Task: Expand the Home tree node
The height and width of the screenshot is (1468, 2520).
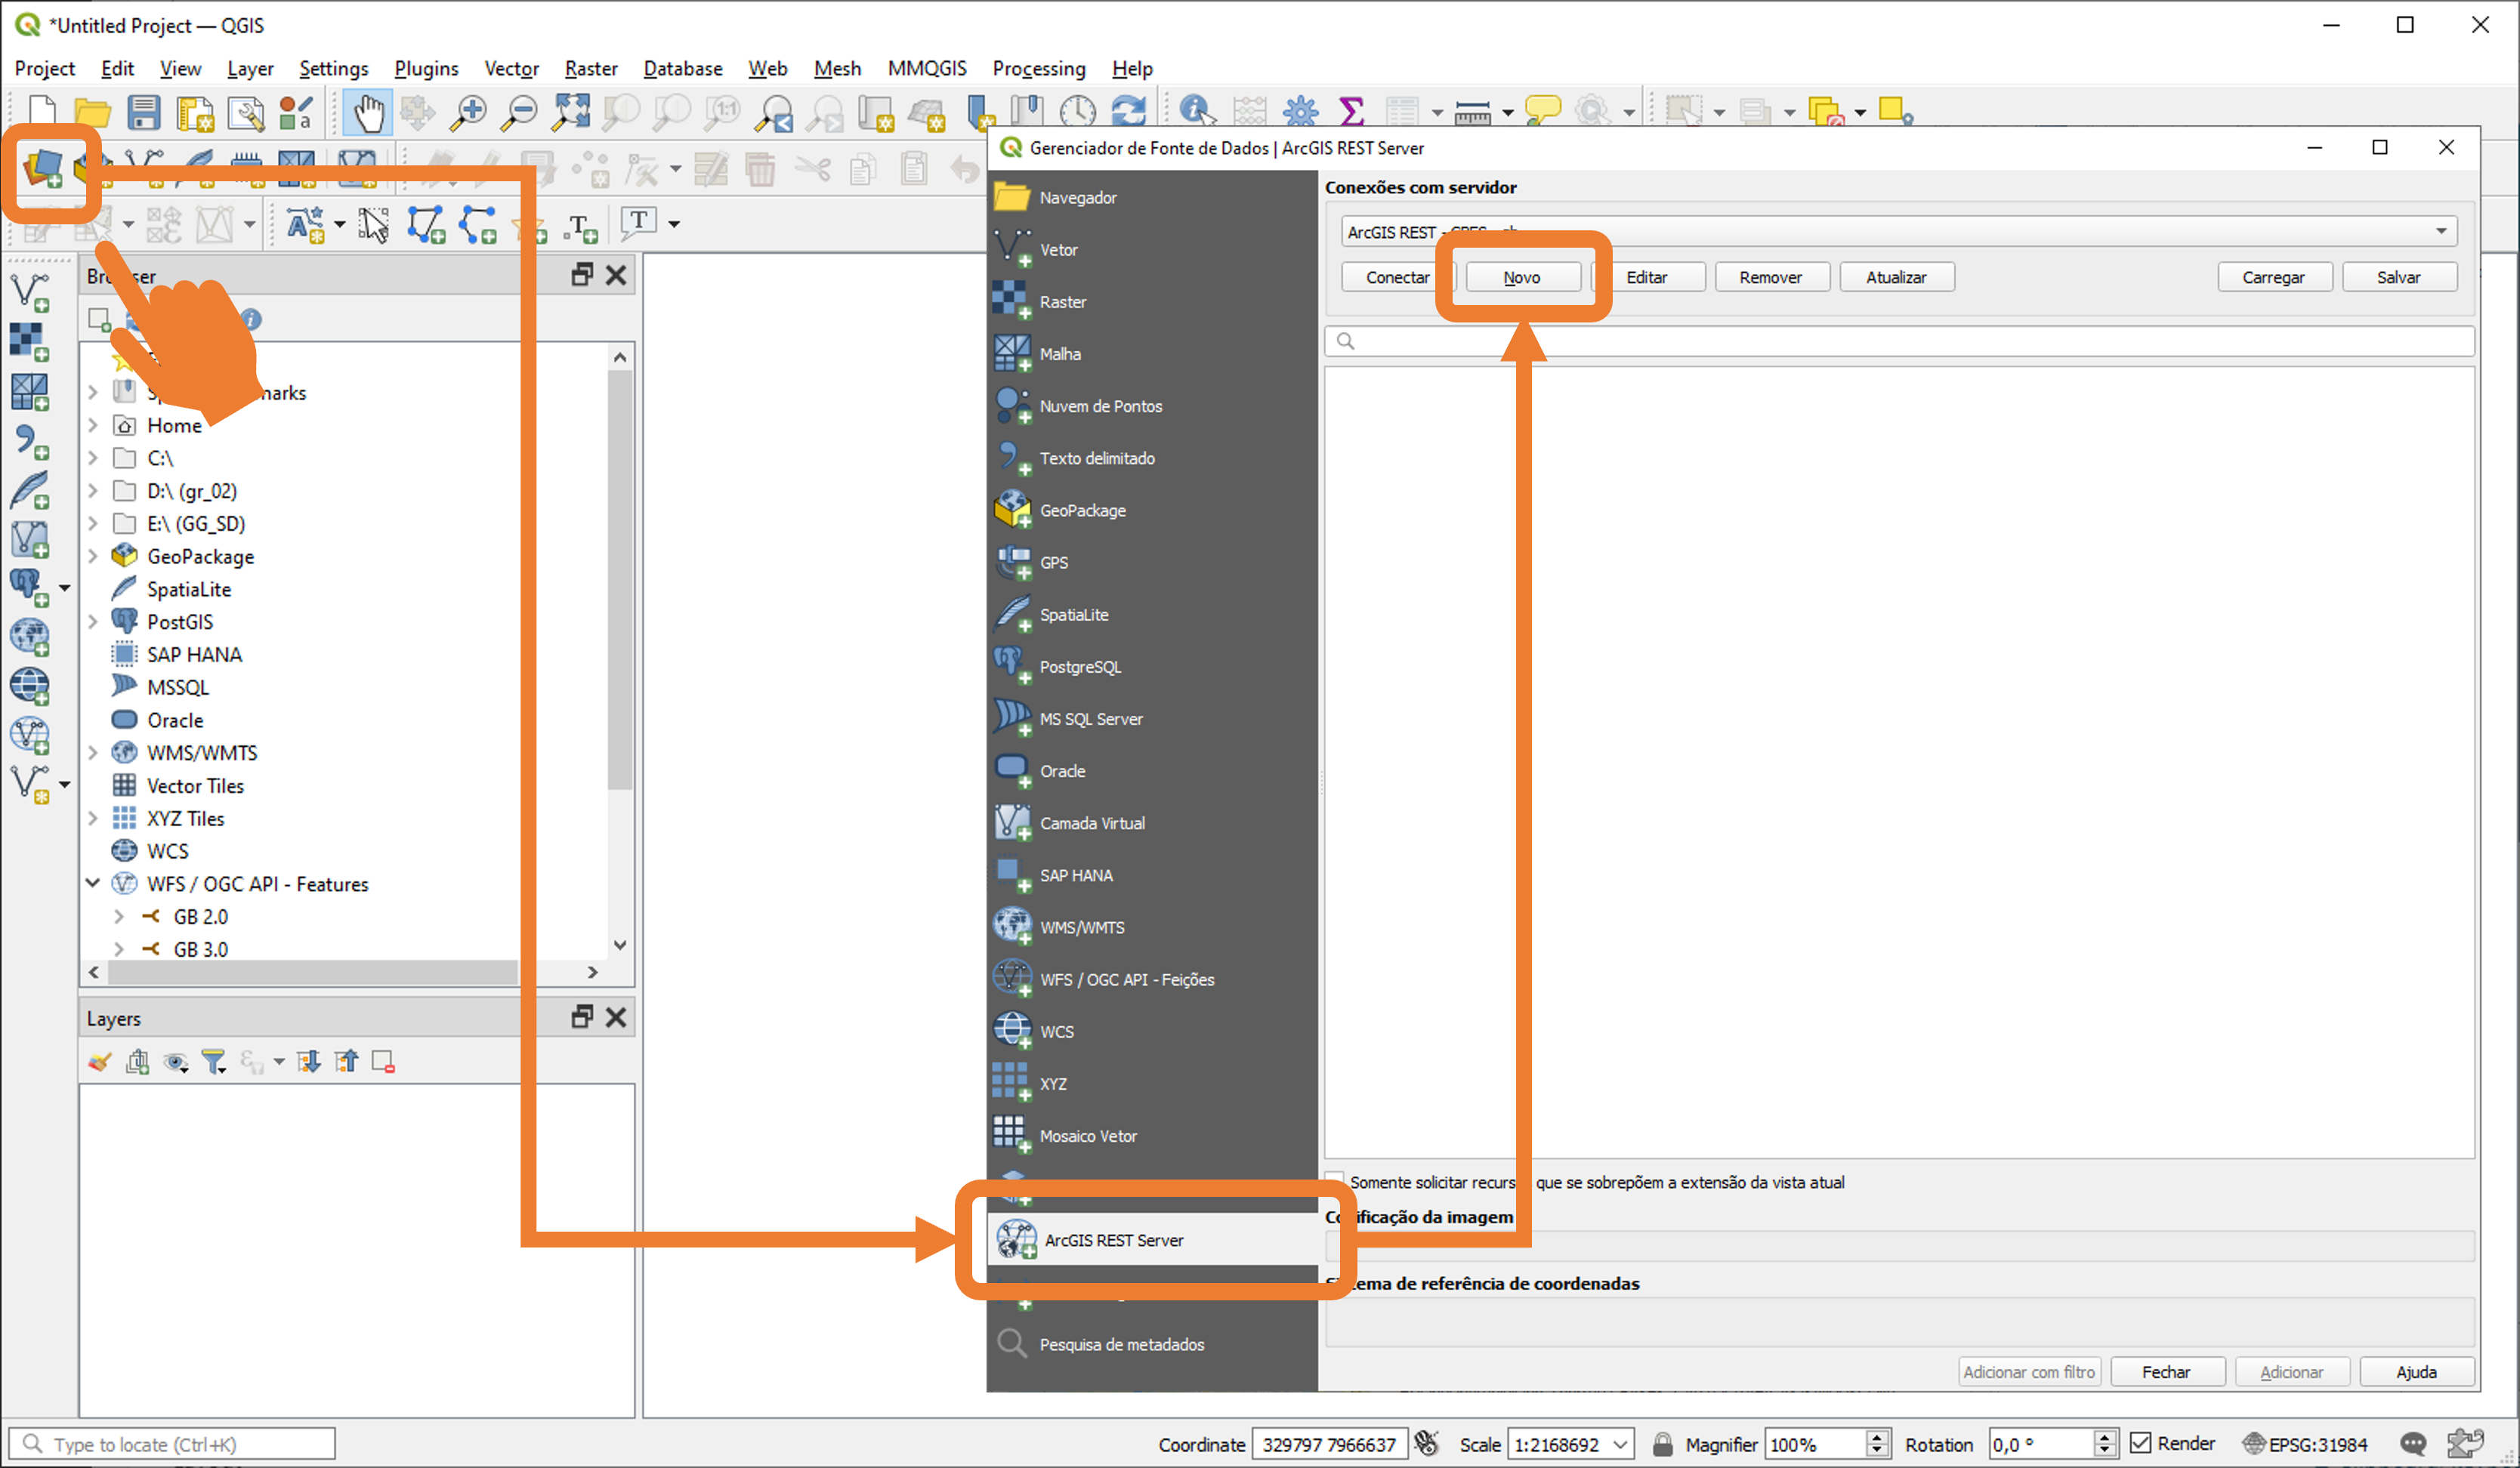Action: [93, 426]
